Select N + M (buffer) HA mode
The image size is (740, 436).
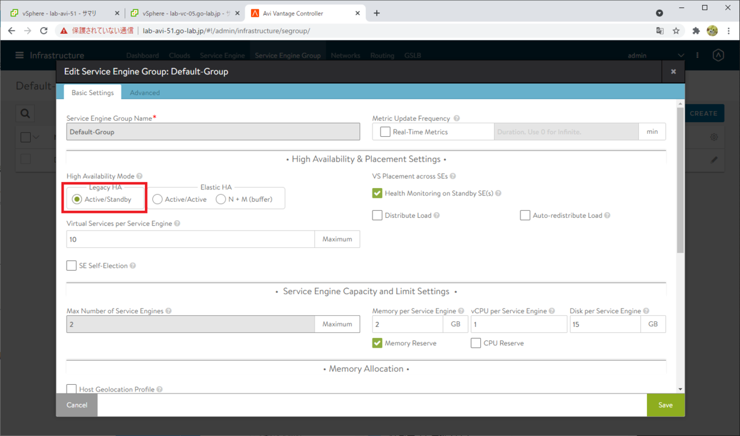click(x=221, y=199)
